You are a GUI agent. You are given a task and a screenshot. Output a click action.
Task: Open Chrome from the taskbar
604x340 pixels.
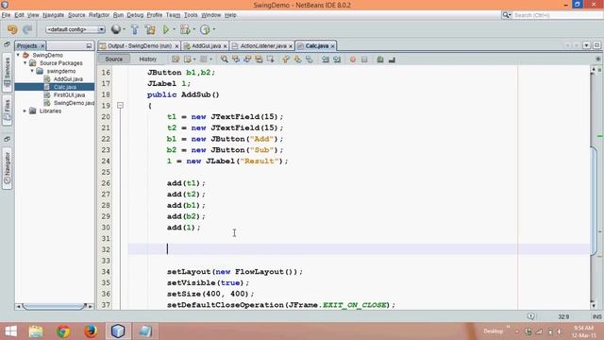[63, 331]
